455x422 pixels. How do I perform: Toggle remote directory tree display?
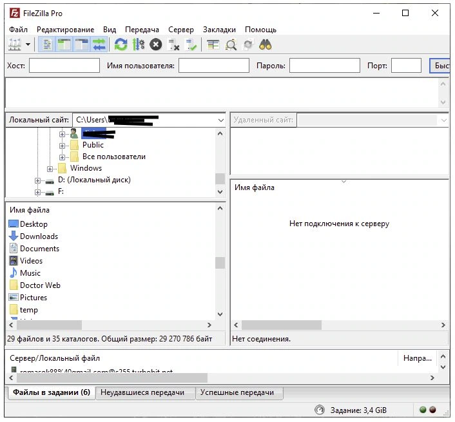click(x=82, y=44)
